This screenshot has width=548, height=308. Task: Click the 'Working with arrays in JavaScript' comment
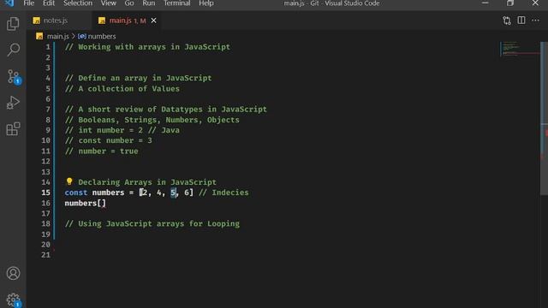[x=147, y=47]
